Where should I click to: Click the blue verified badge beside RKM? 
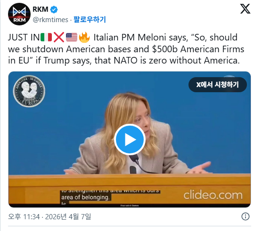click(54, 9)
